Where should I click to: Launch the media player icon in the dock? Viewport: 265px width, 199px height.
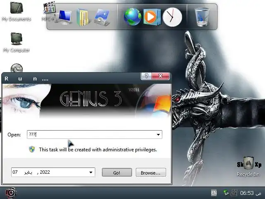(152, 17)
